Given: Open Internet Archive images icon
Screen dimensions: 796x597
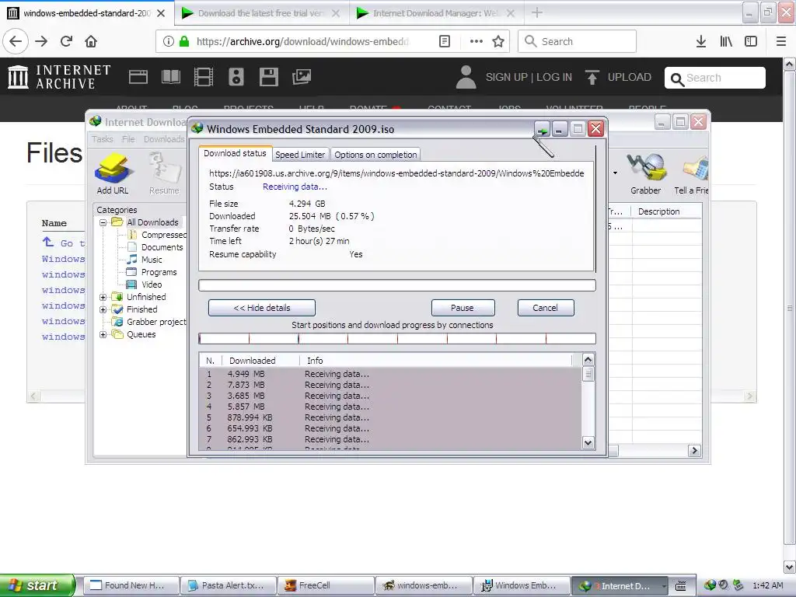Looking at the screenshot, I should pos(302,77).
